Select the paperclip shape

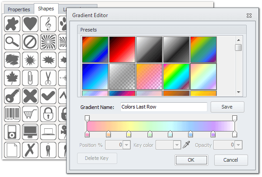coord(30,78)
